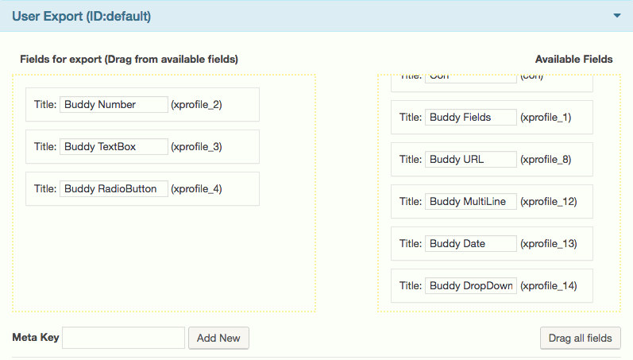Select the (xprofile_14) key label
Viewport: 633px width, 360px height.
[x=549, y=285]
